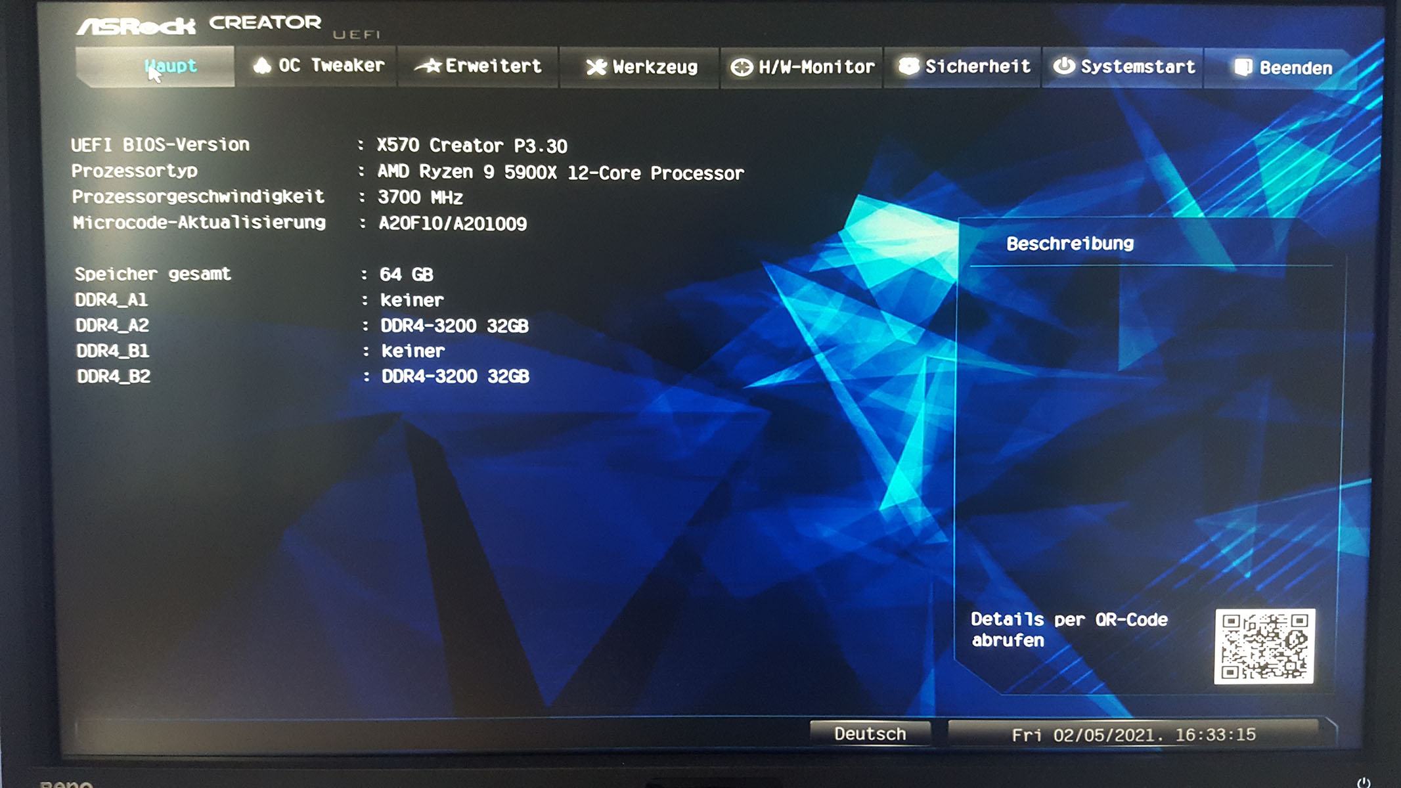Switch to the Werkzeug tab

coord(640,67)
